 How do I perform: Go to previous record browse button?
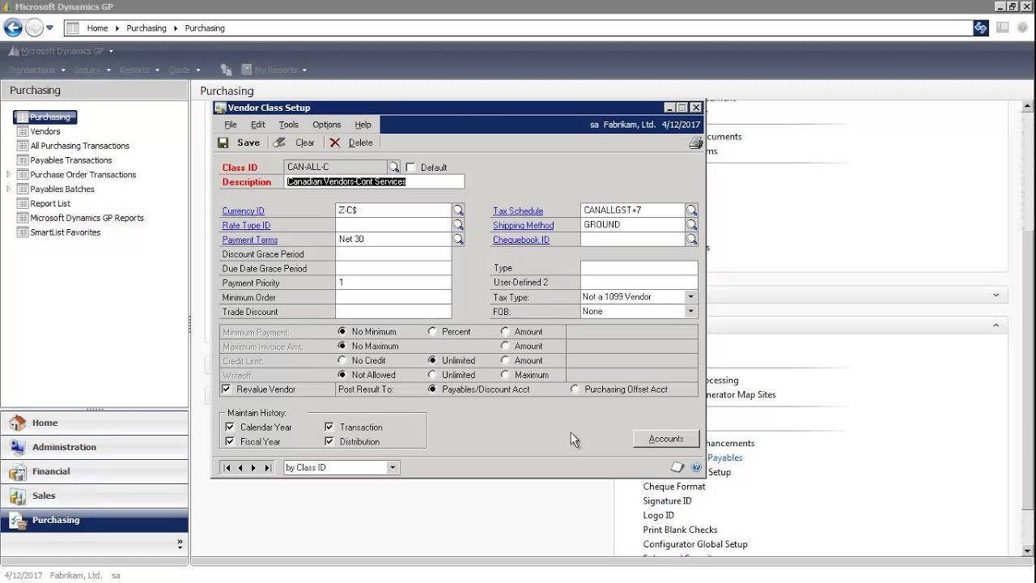point(240,467)
